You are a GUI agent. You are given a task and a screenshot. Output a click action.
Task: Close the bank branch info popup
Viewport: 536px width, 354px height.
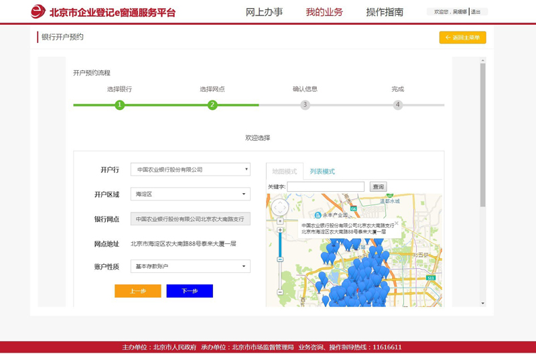[396, 224]
